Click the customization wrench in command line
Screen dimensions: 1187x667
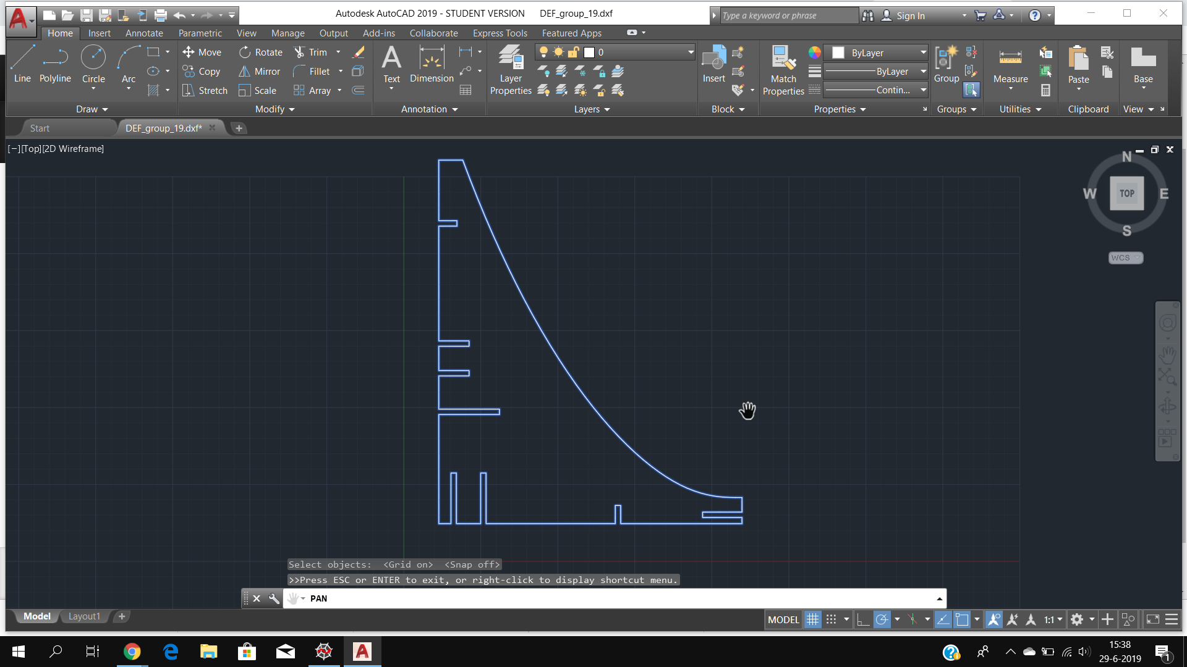coord(274,598)
